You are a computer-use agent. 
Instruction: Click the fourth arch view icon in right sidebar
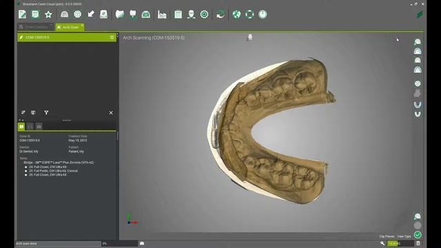pyautogui.click(x=418, y=70)
